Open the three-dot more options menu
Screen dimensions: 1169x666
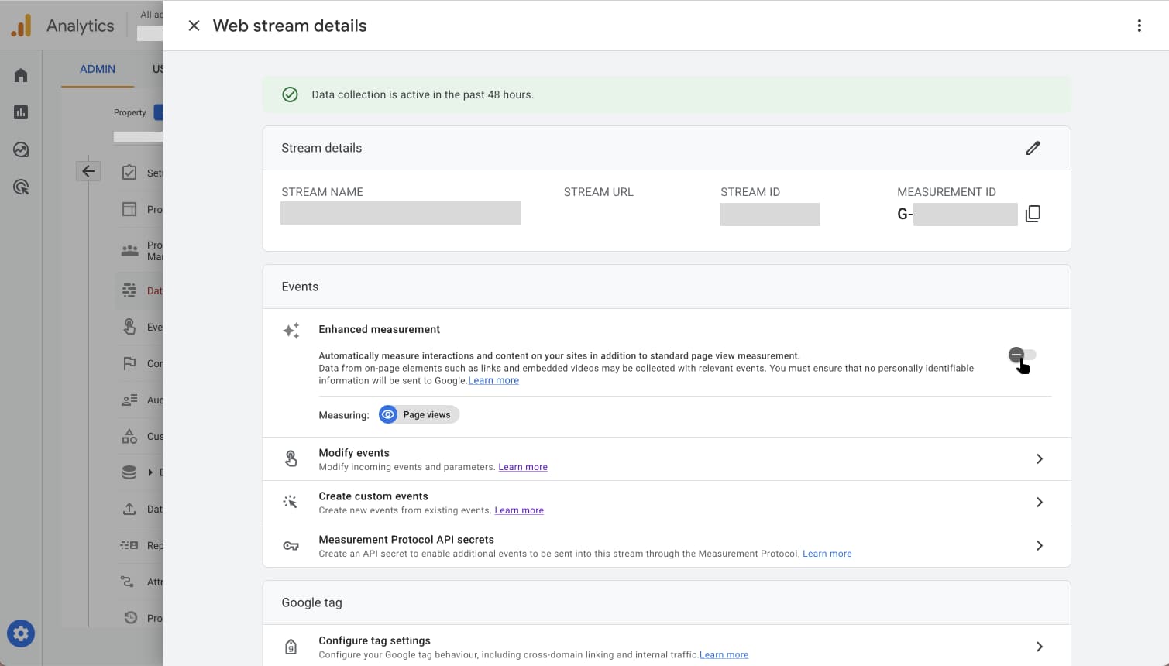click(1139, 26)
